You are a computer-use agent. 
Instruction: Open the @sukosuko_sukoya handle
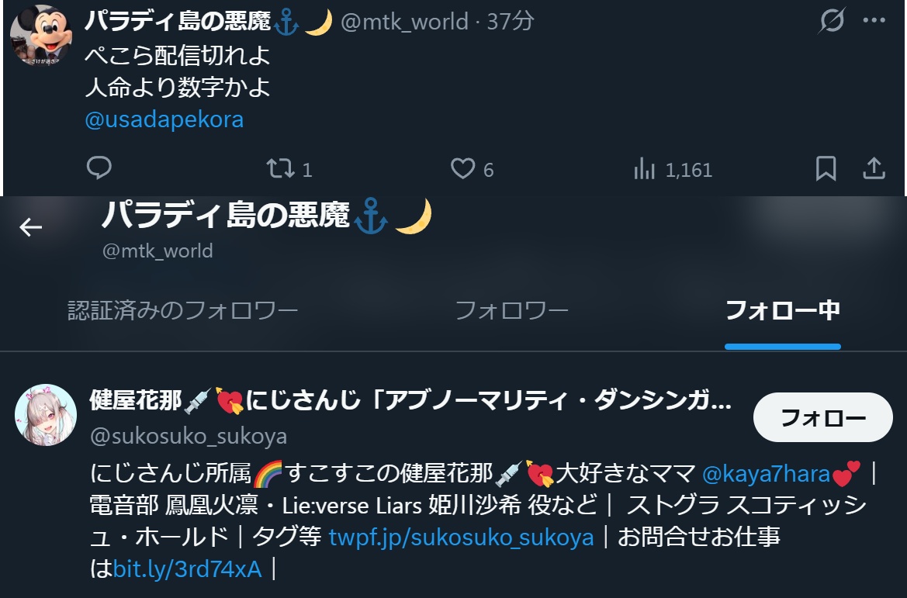pyautogui.click(x=189, y=437)
